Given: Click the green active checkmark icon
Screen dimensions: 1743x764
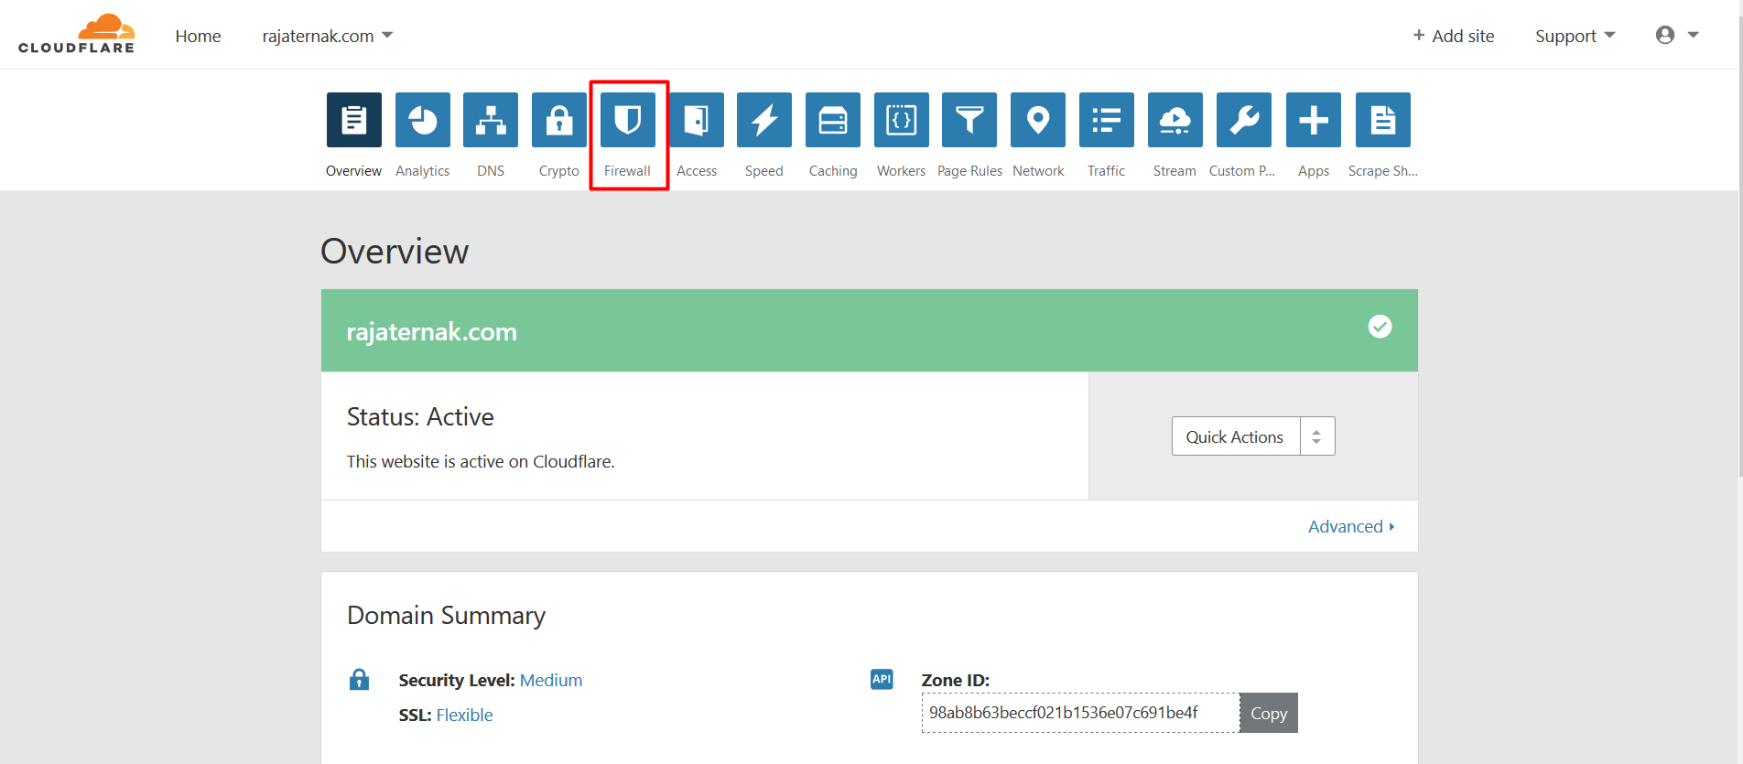Looking at the screenshot, I should pyautogui.click(x=1380, y=327).
